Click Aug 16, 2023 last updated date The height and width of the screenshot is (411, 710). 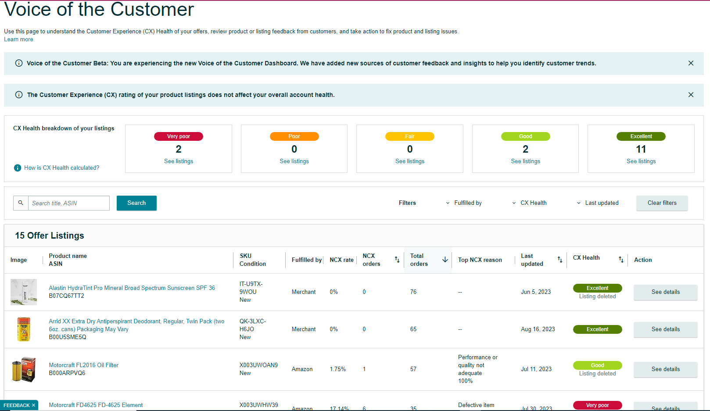pos(538,329)
